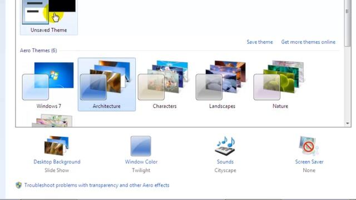356x200 pixels.
Task: Open Get more themes online link
Action: point(308,42)
